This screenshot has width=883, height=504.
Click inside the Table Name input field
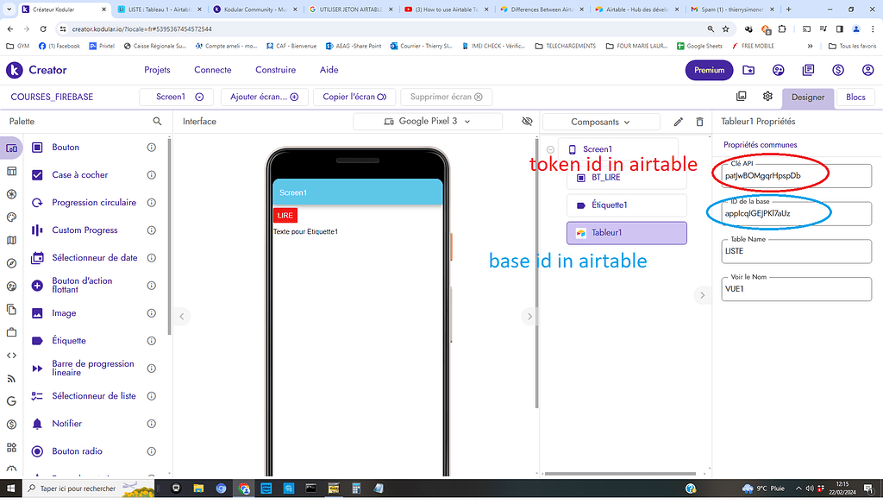[796, 250]
